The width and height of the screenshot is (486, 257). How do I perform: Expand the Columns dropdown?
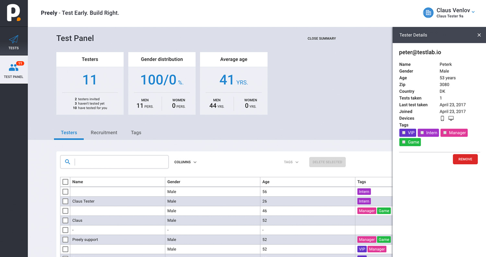tap(185, 162)
